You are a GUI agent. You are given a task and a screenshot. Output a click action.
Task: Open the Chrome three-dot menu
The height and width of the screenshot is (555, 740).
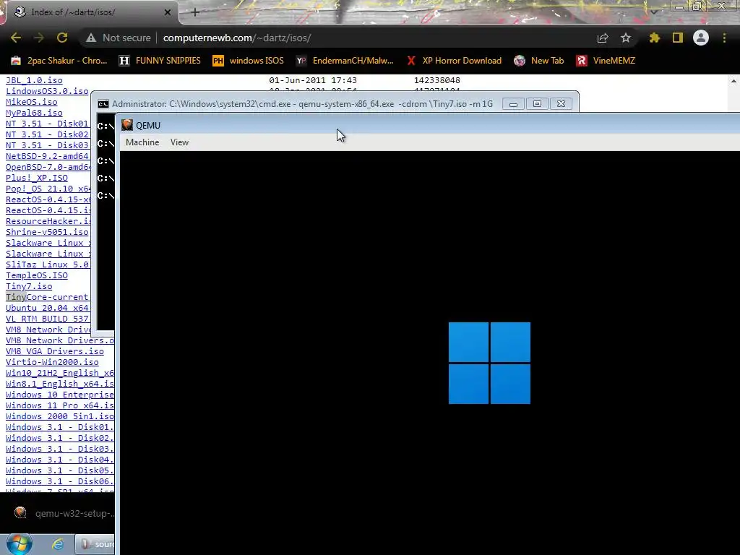click(724, 38)
